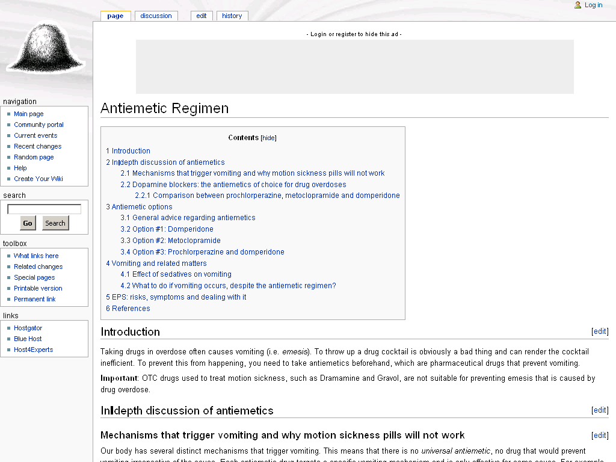Open Special pages
The image size is (616, 462).
coord(34,277)
